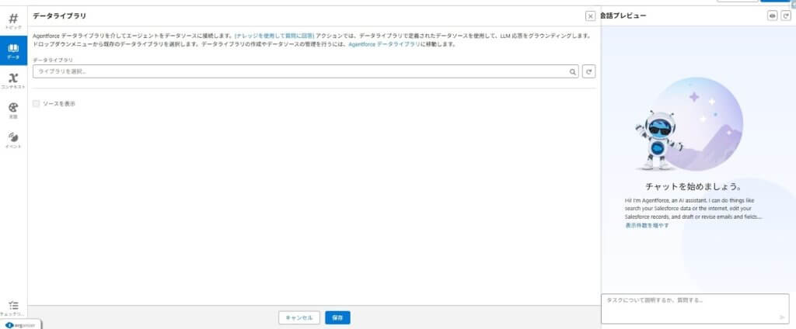Open the palette icon sidebar tab
796x329 pixels.
point(13,110)
